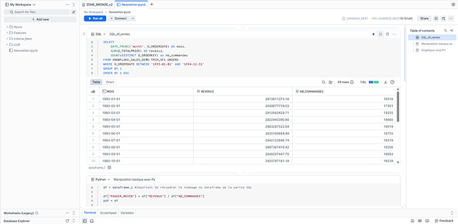Refresh the Database Explorer
The image size is (458, 224).
pos(67,220)
